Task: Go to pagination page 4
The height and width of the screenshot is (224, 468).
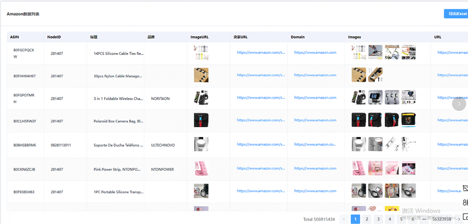Action: [x=390, y=219]
